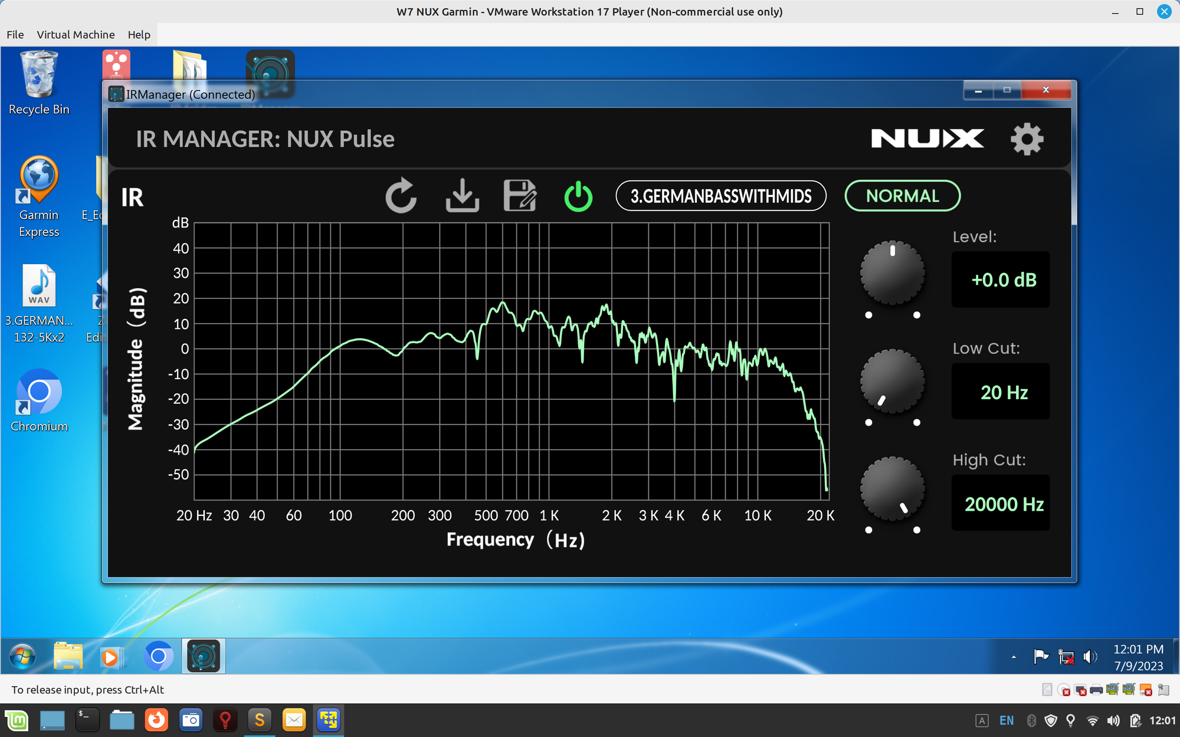Open the Action Center flag icon
The height and width of the screenshot is (737, 1180).
(1041, 656)
